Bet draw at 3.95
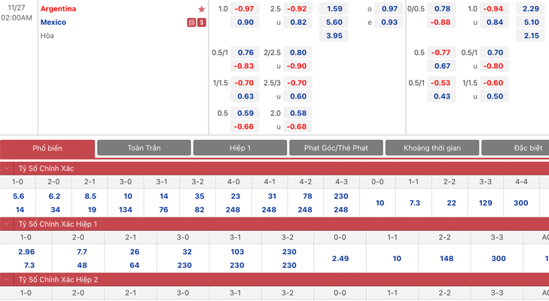 click(334, 35)
